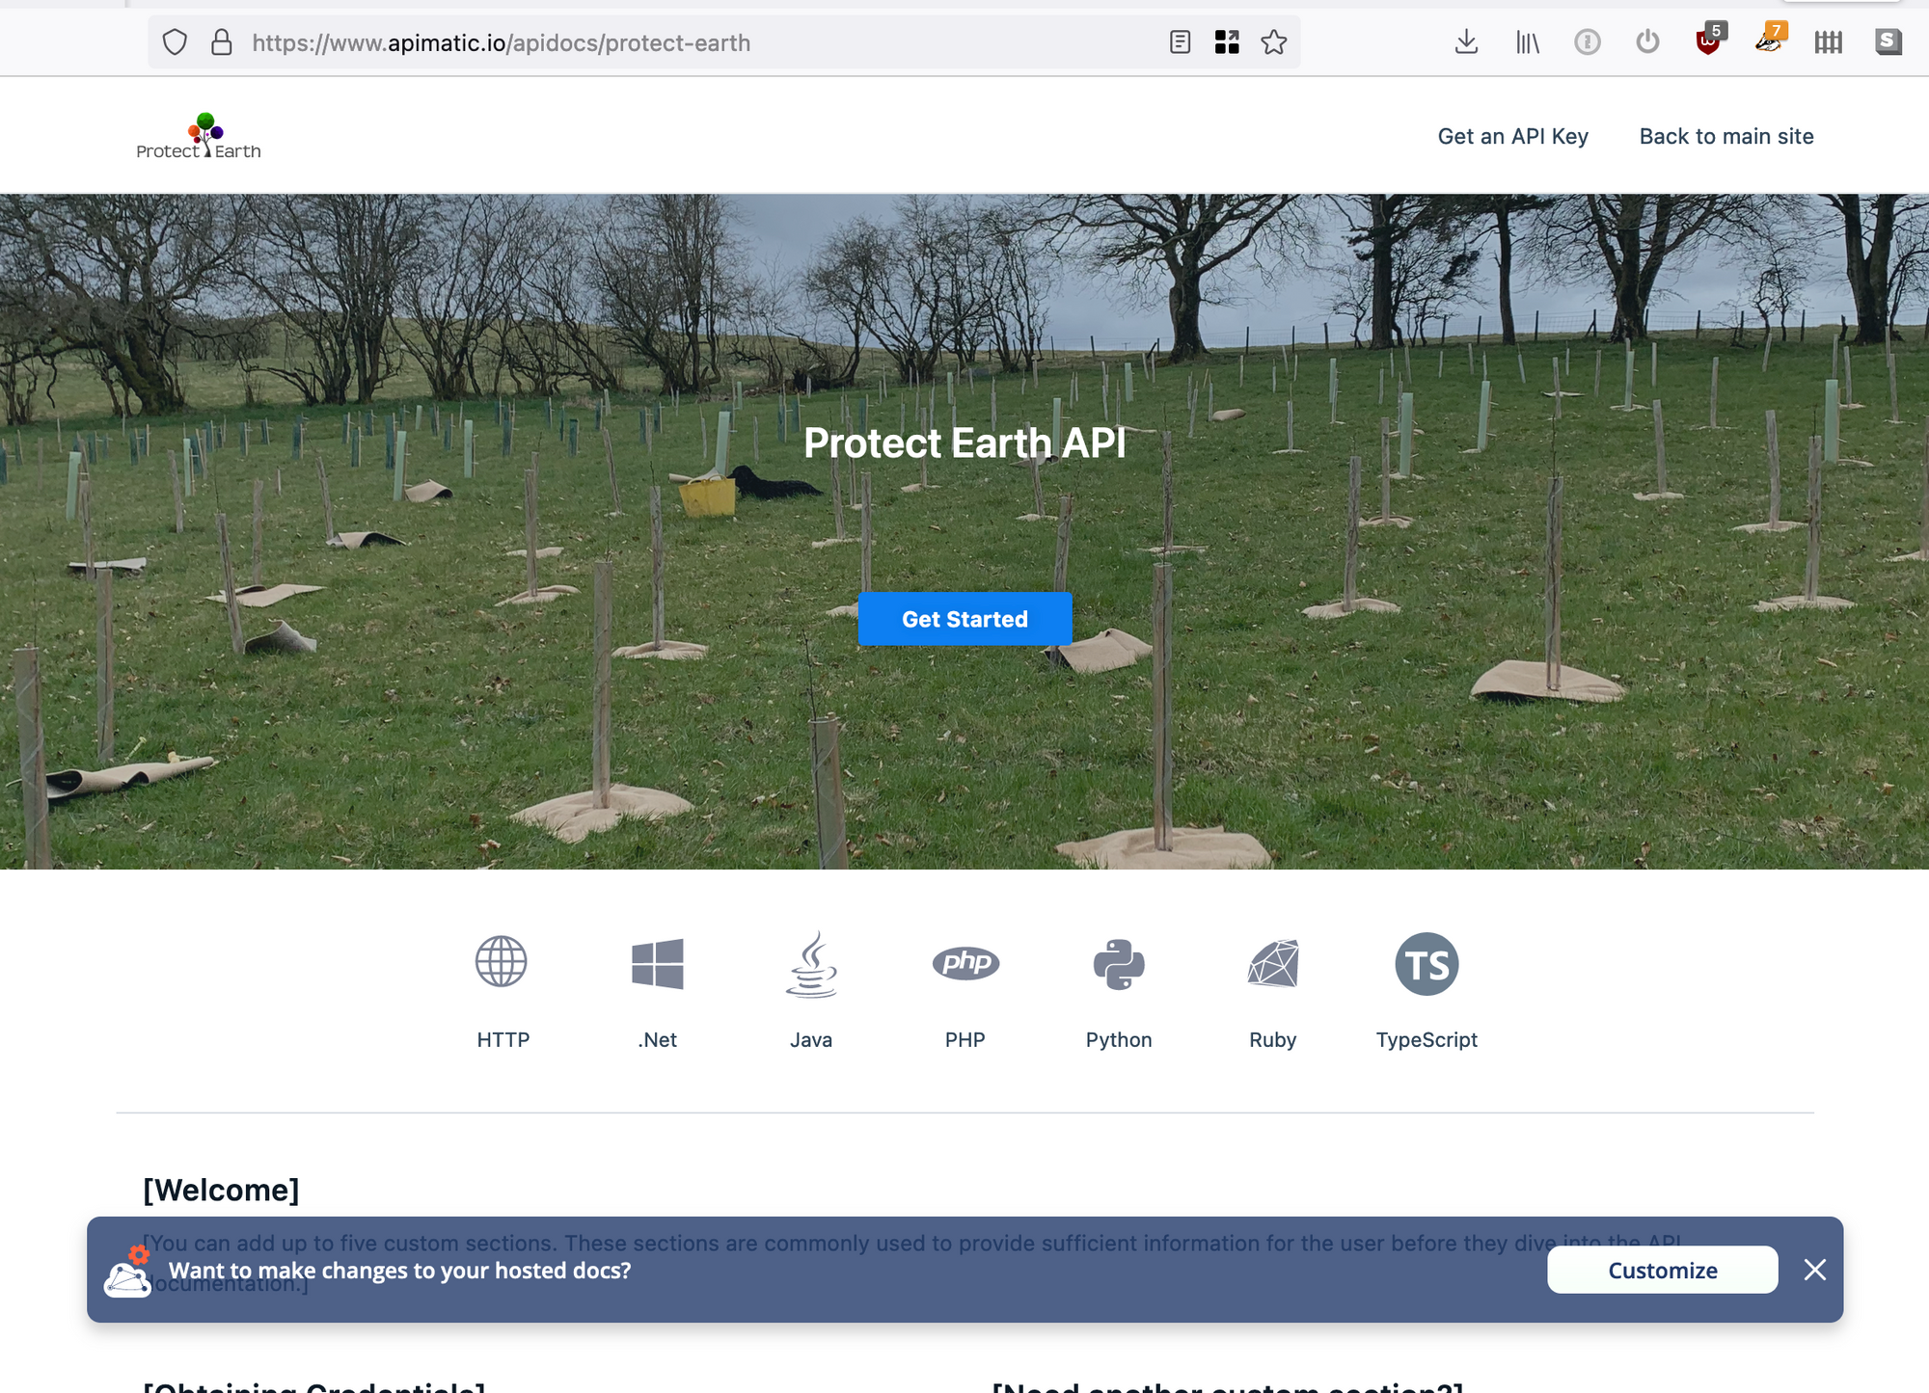Open the QR code grid icon
The image size is (1929, 1393).
point(1227,42)
